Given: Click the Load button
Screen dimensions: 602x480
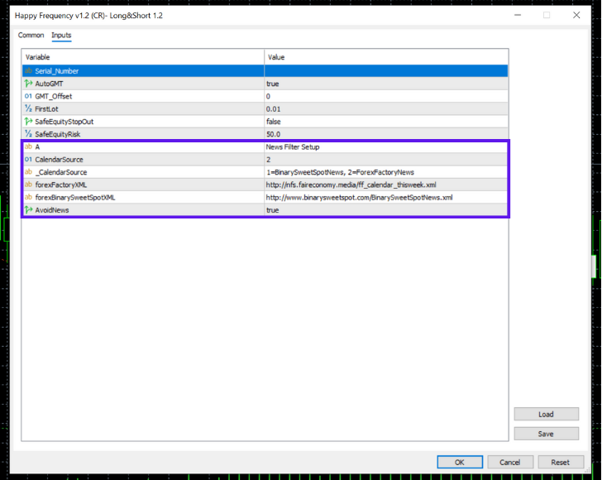Looking at the screenshot, I should [546, 414].
